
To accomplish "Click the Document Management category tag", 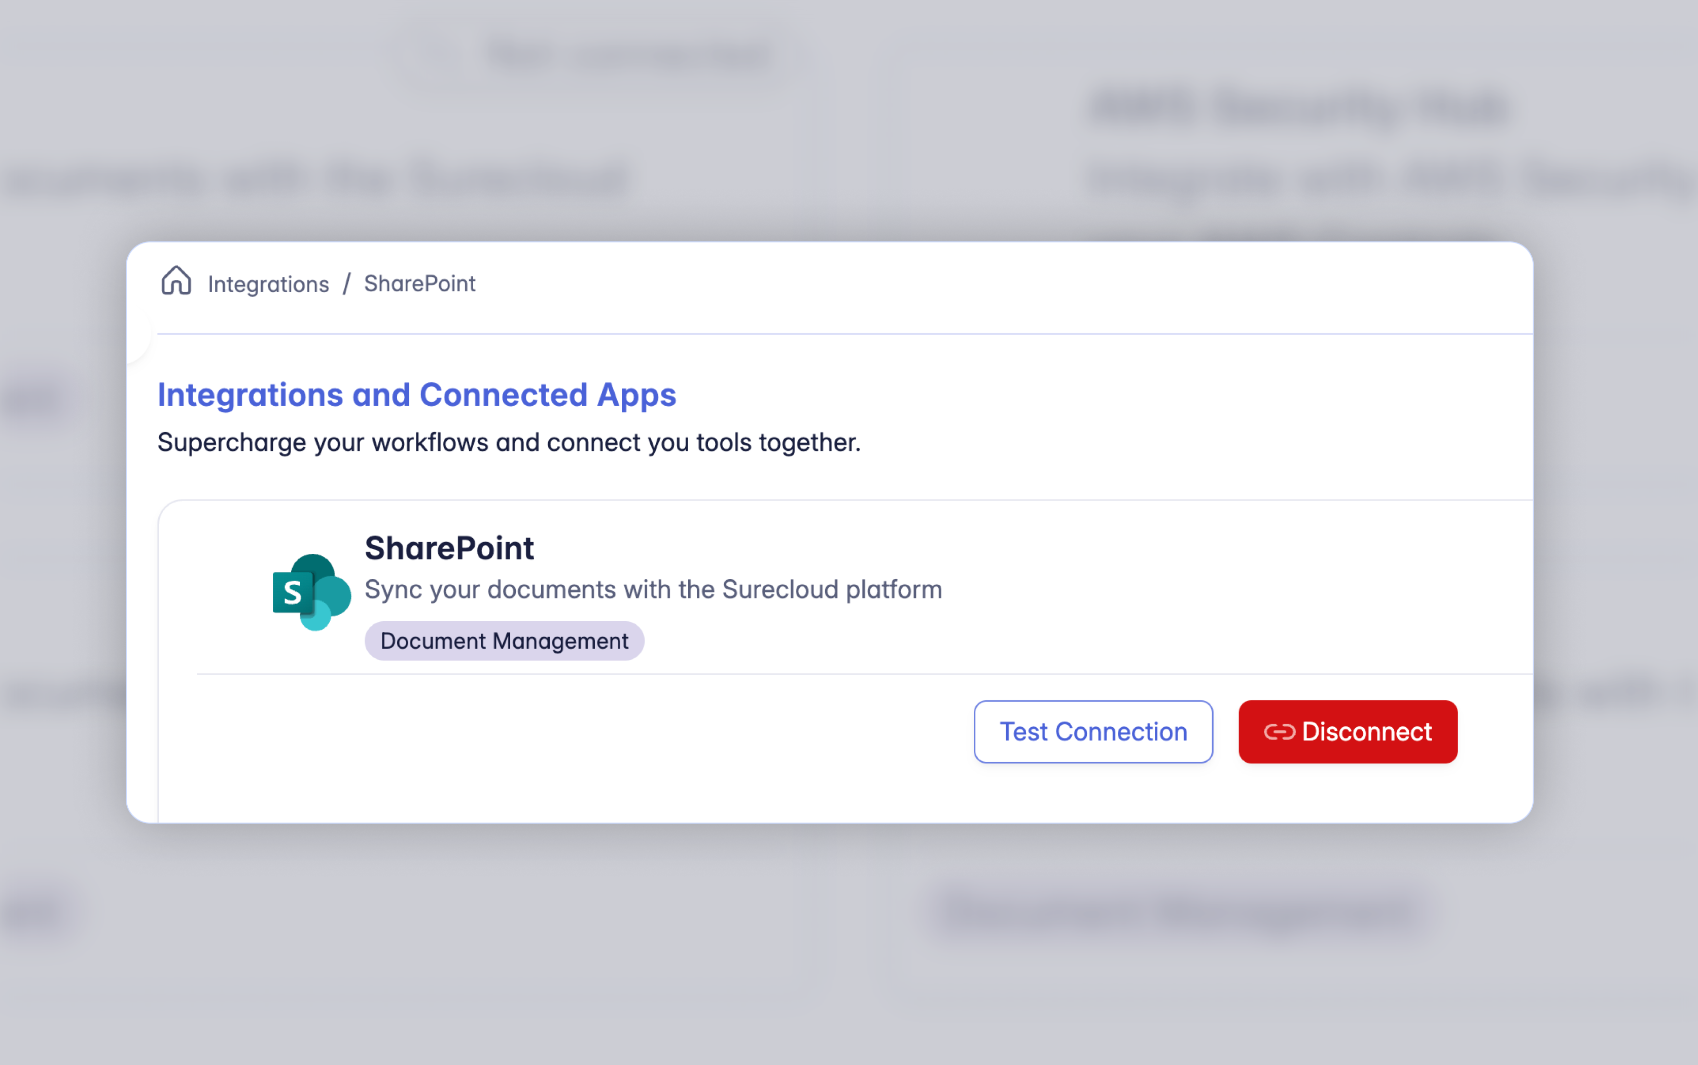I will tap(504, 641).
